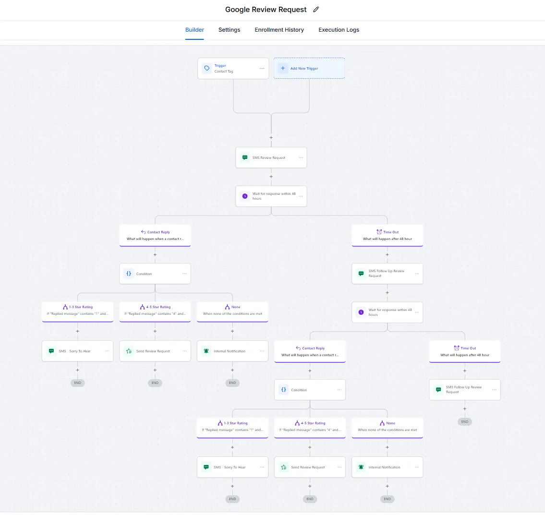The height and width of the screenshot is (515, 545).
Task: Select the top 4-5 Star Rating branch
Action: 155,310
